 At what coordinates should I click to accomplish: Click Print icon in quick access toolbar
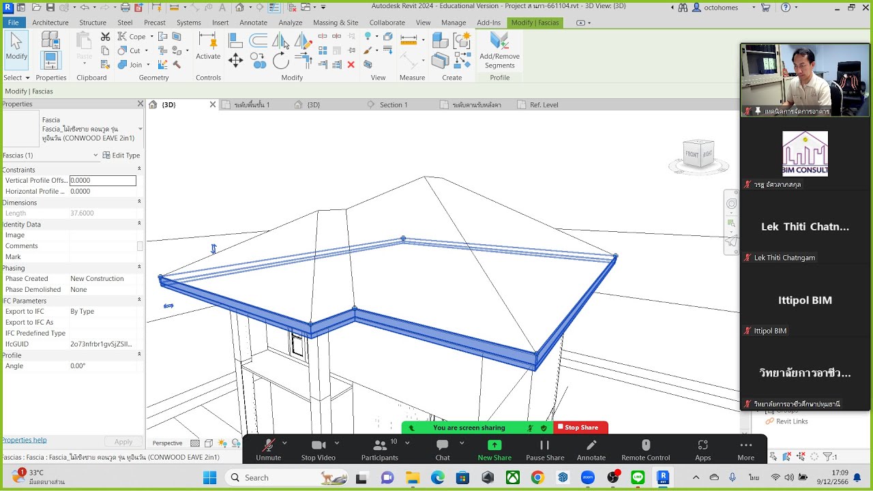tap(125, 8)
